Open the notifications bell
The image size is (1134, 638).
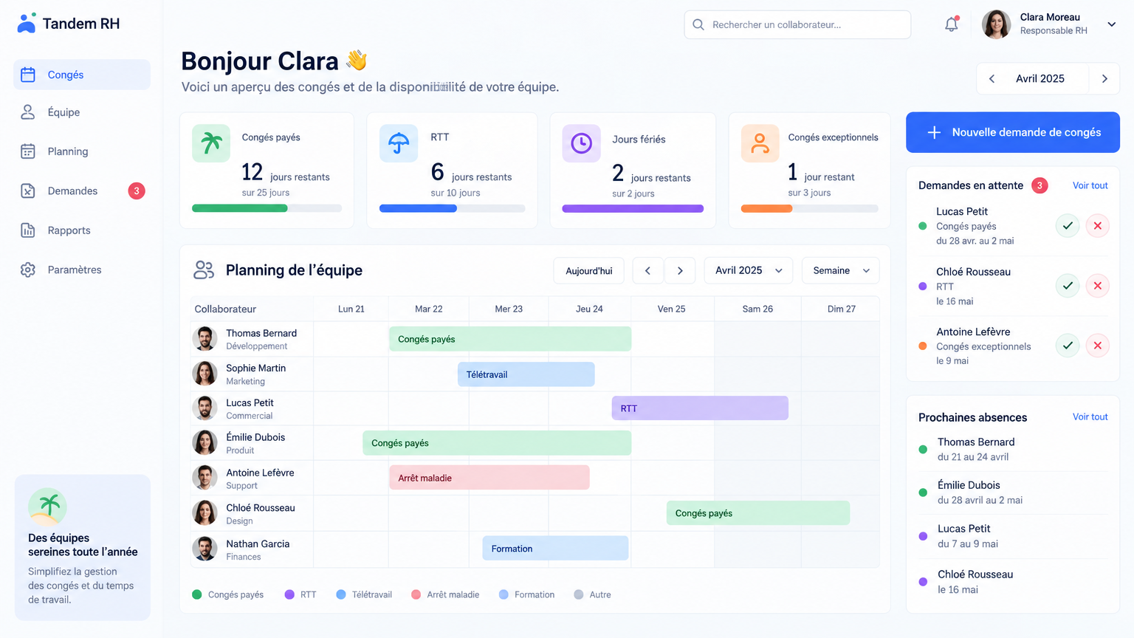pos(952,24)
